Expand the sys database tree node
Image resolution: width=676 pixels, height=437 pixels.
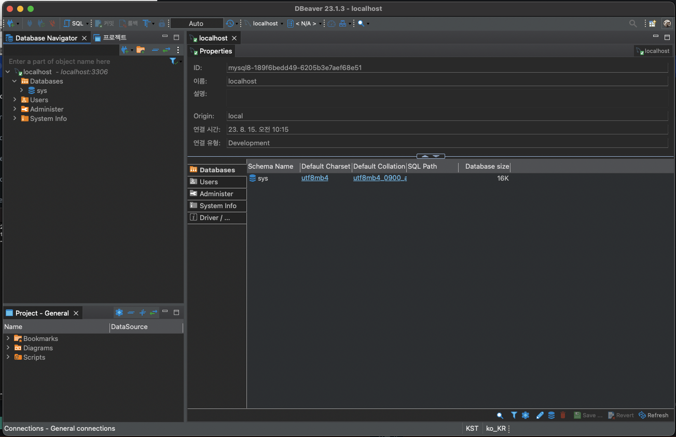(x=22, y=90)
